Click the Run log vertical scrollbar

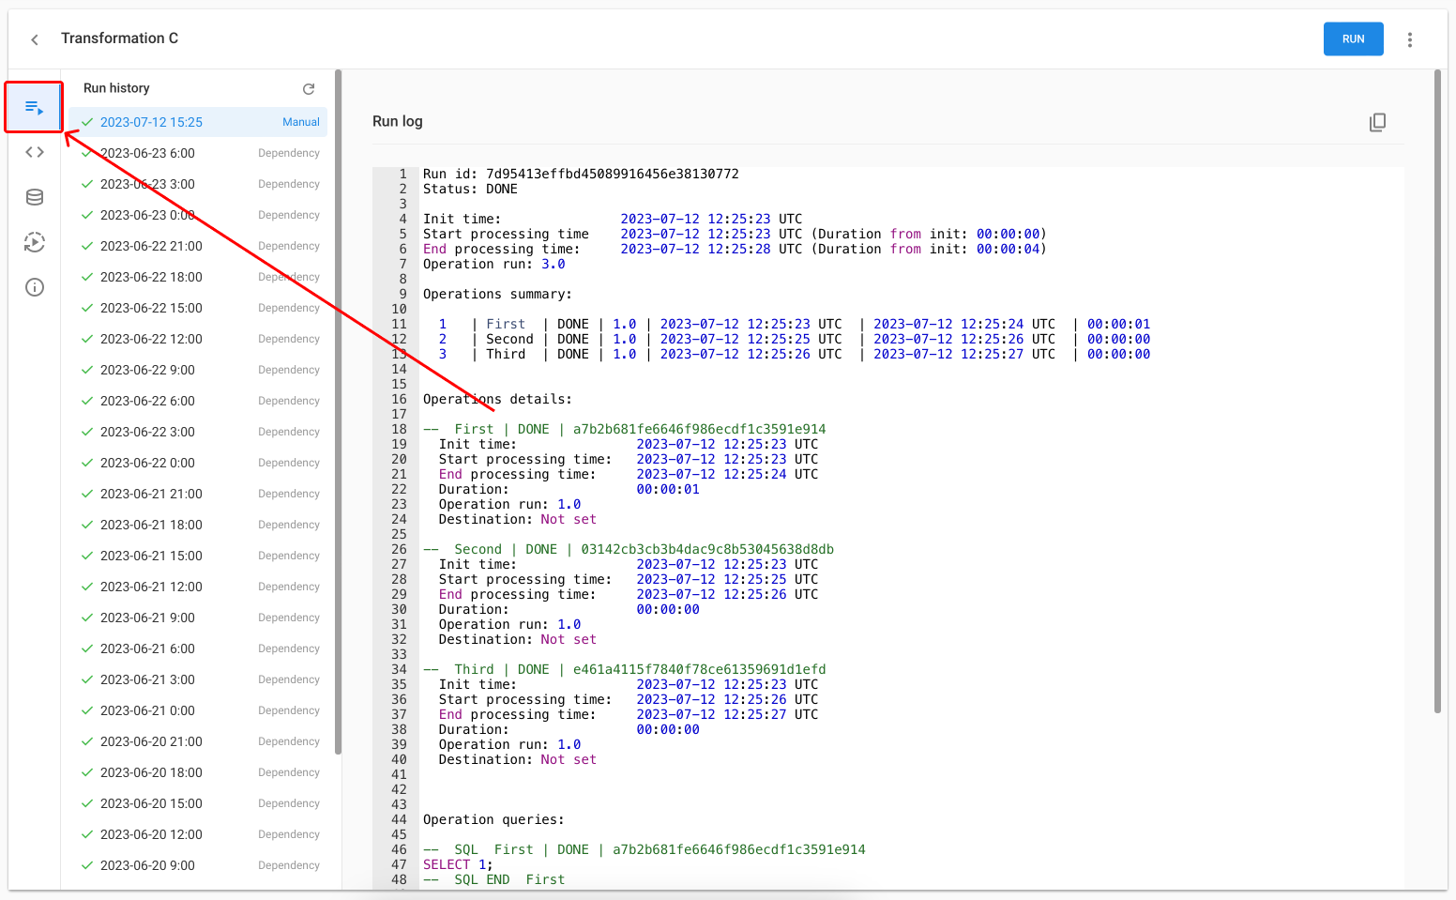coord(1437,391)
